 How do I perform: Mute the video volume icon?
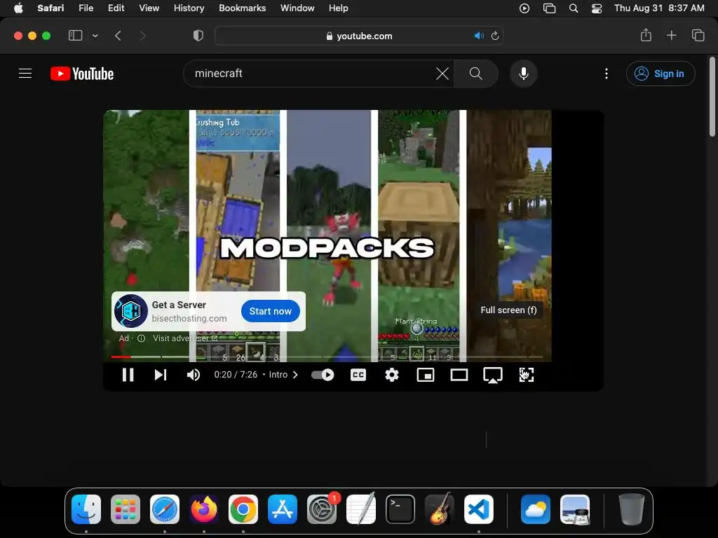194,375
